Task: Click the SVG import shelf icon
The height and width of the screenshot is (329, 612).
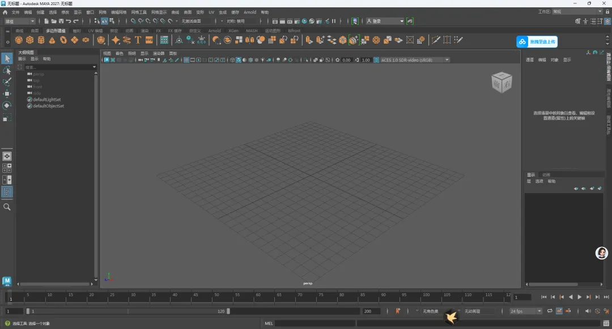Action: pyautogui.click(x=150, y=40)
